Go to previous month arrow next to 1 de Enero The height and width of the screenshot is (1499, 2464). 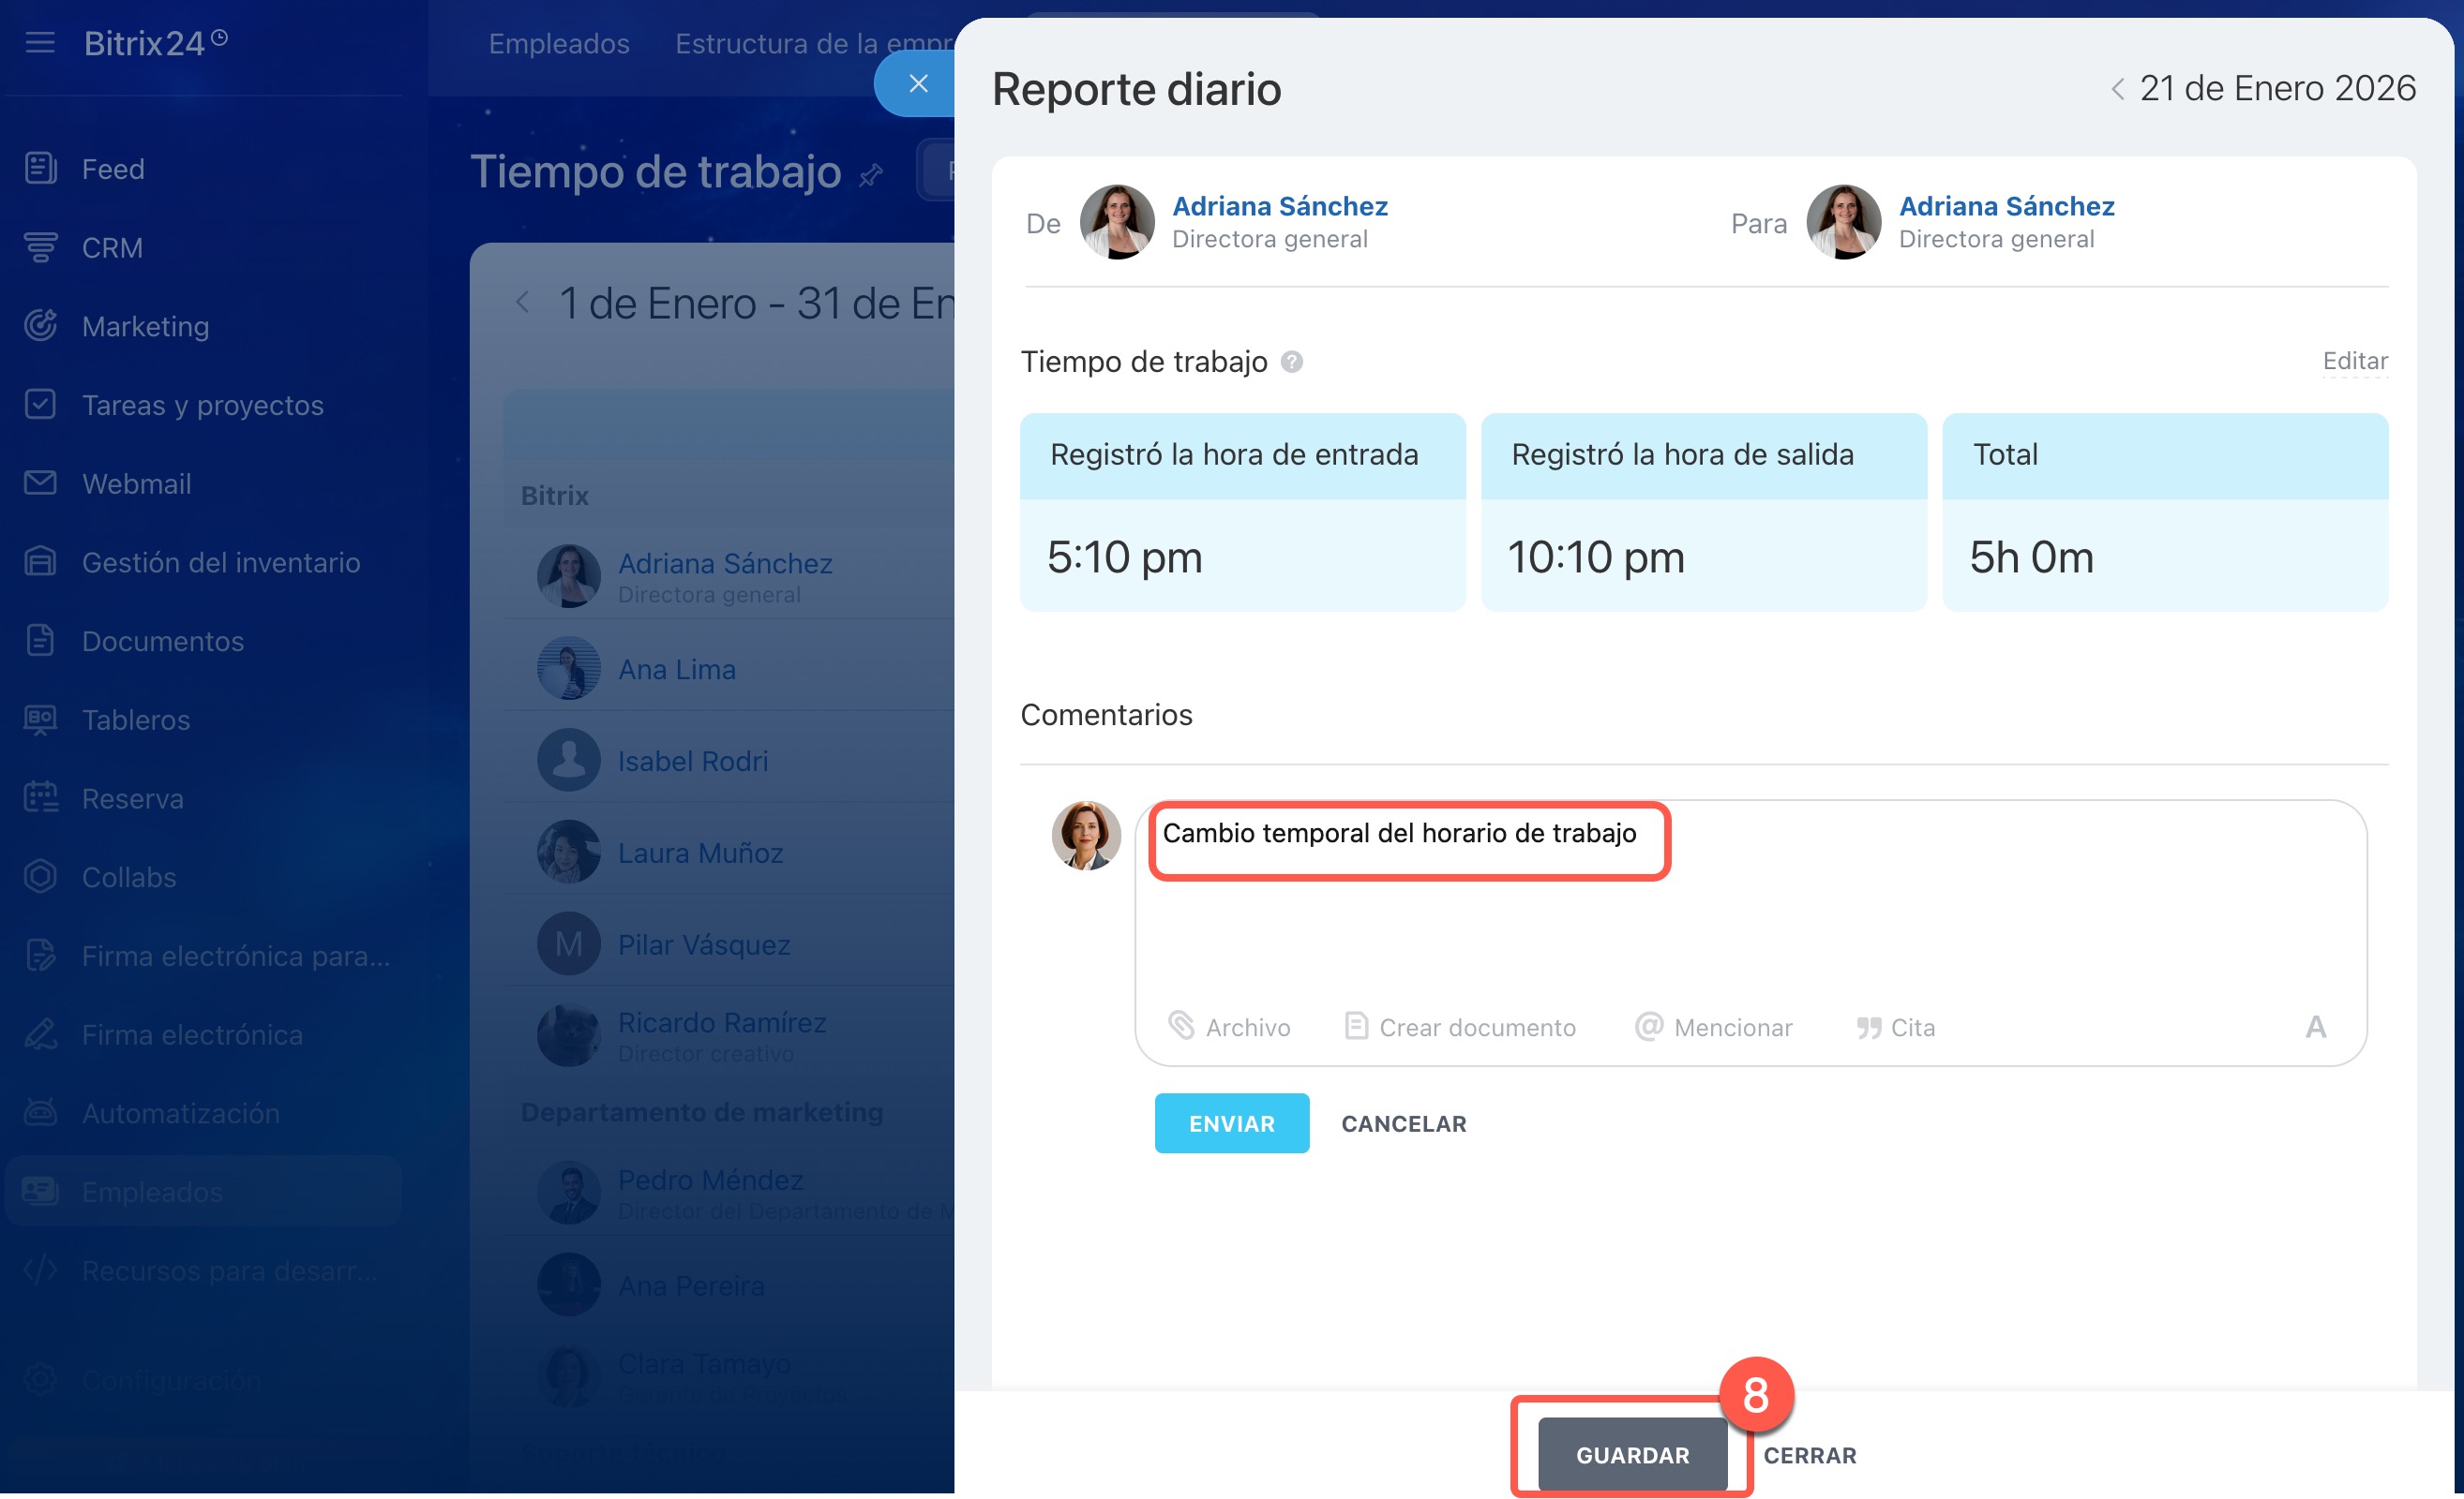tap(522, 302)
